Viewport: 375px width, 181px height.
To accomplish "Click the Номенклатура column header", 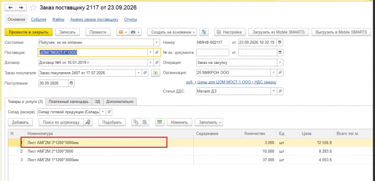I will 109,133.
